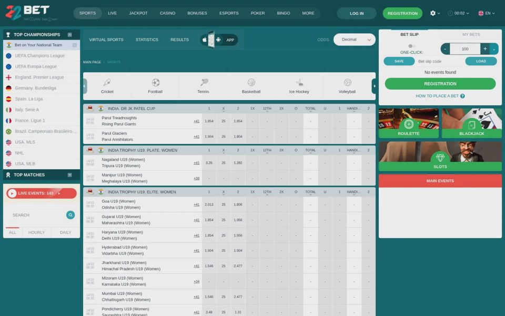Click the UEFA Champions League flag icon
The width and height of the screenshot is (505, 316).
pyautogui.click(x=9, y=56)
